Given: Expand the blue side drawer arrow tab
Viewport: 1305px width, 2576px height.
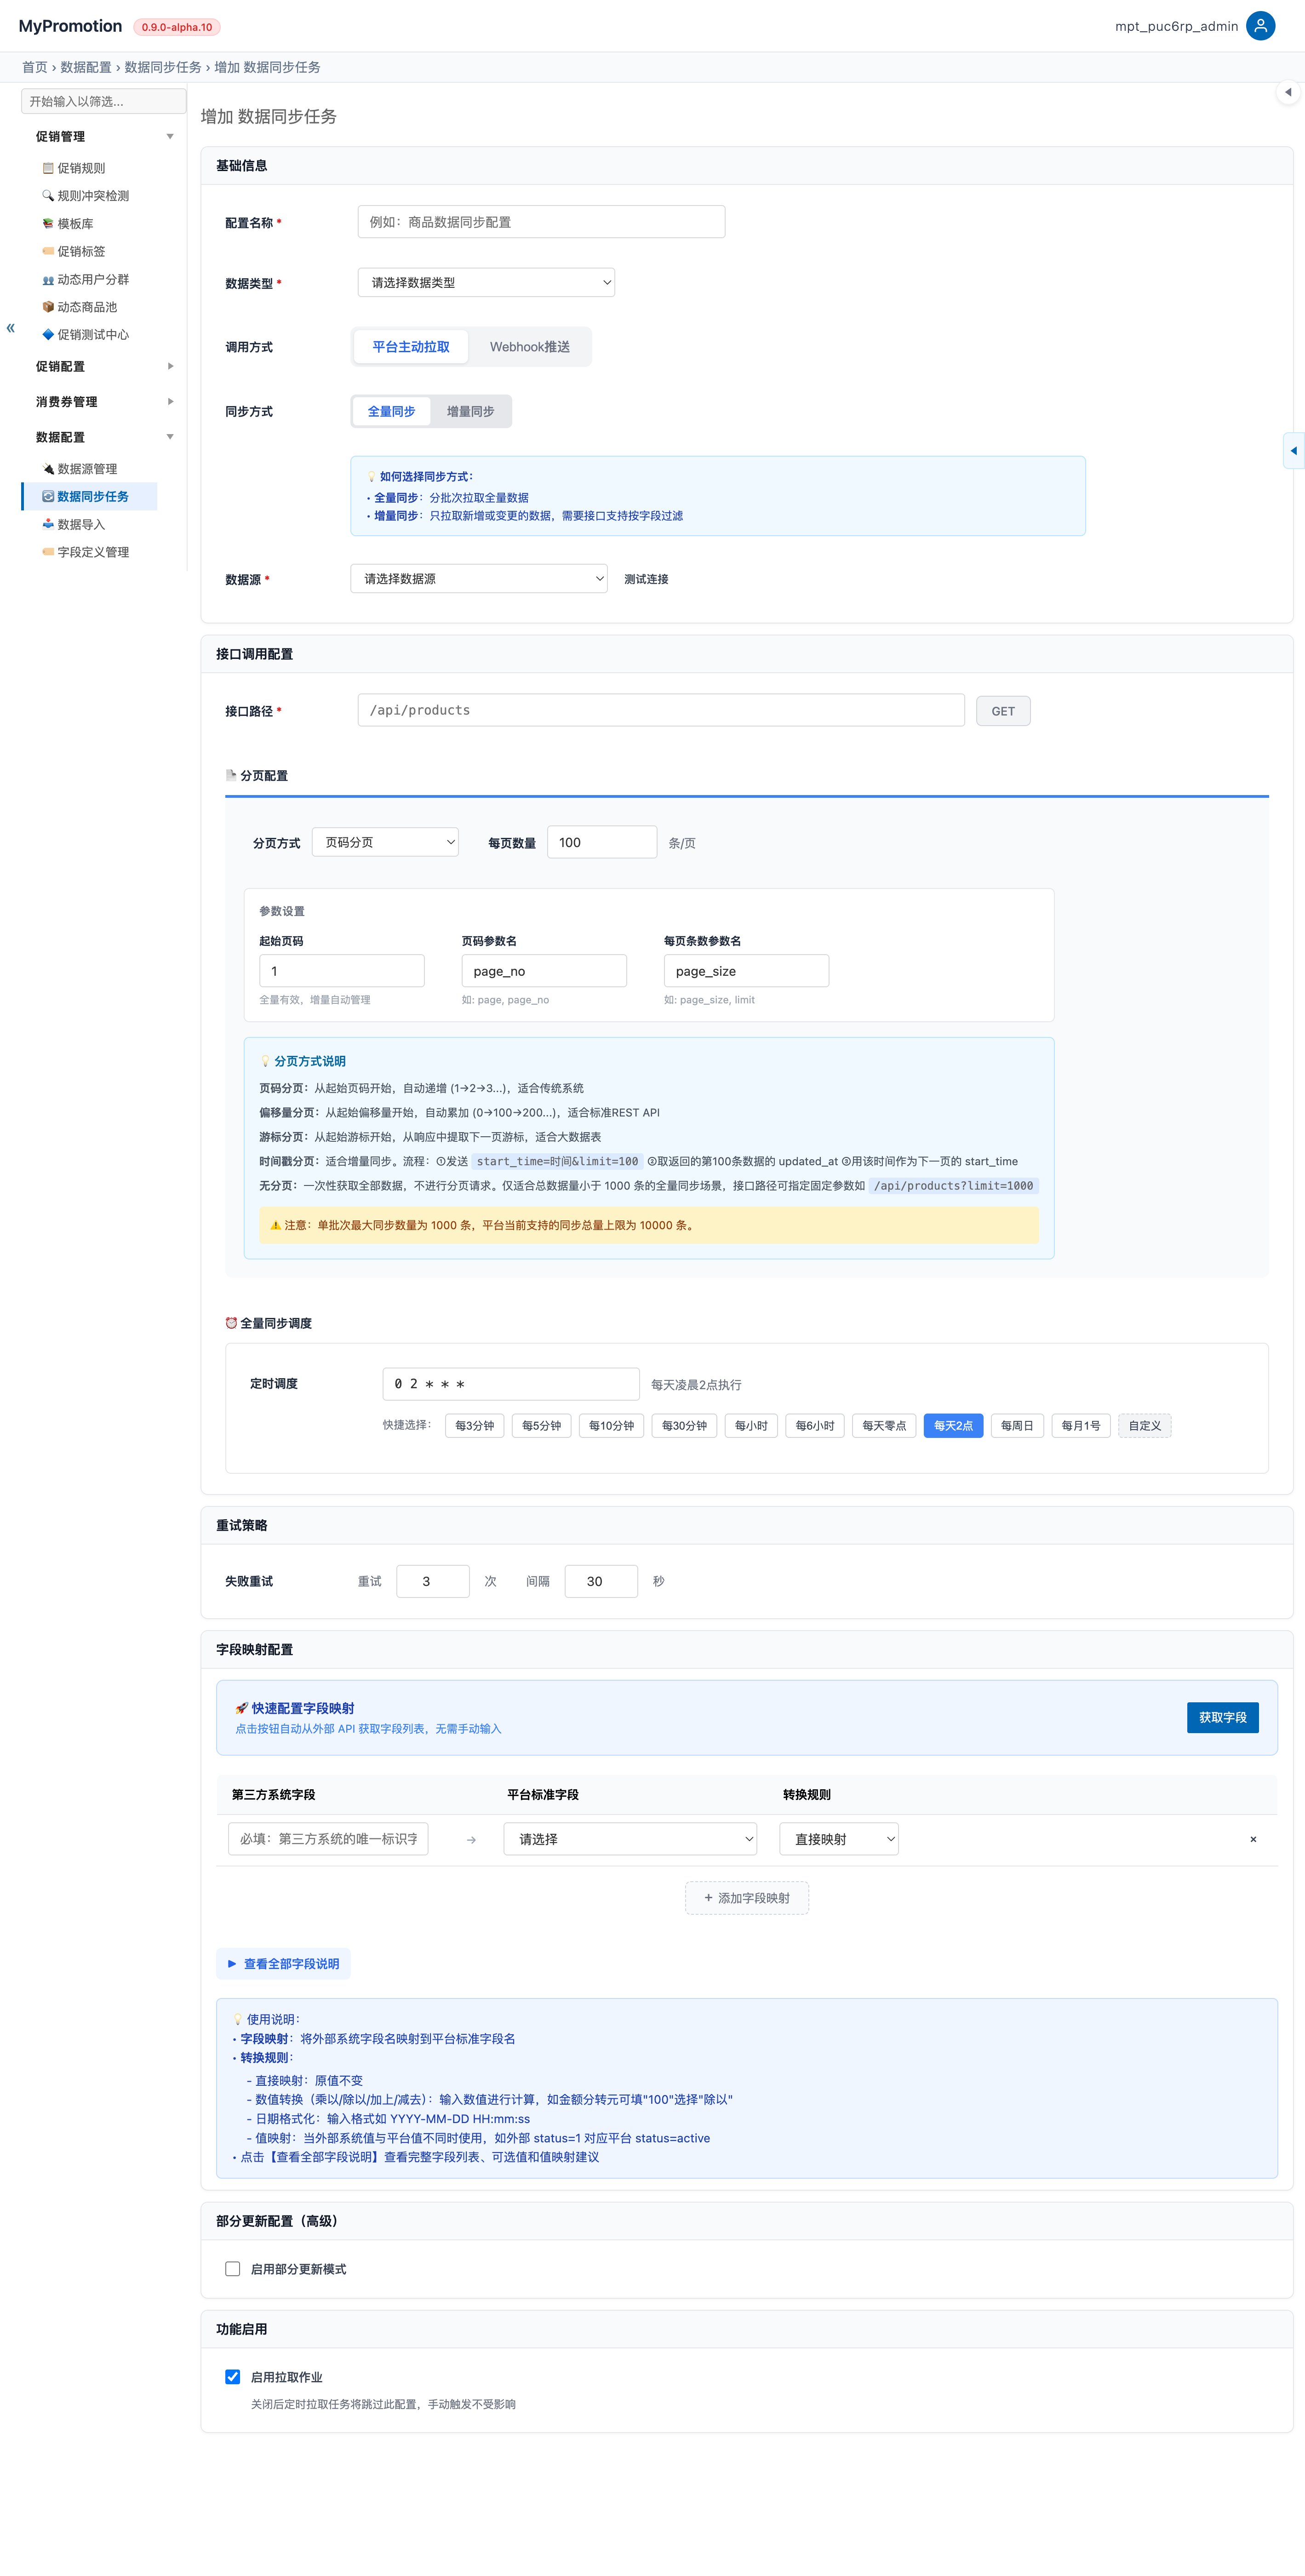Looking at the screenshot, I should [x=1294, y=451].
